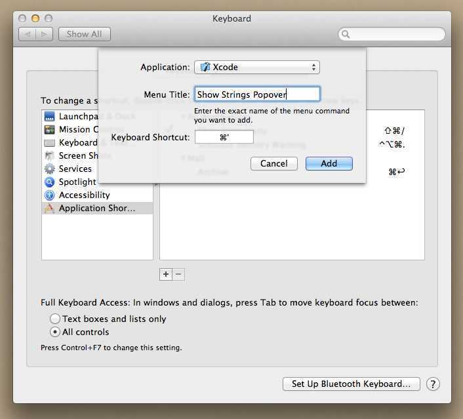Click the Application Shortcuts icon
This screenshot has height=419, width=463.
click(x=49, y=208)
